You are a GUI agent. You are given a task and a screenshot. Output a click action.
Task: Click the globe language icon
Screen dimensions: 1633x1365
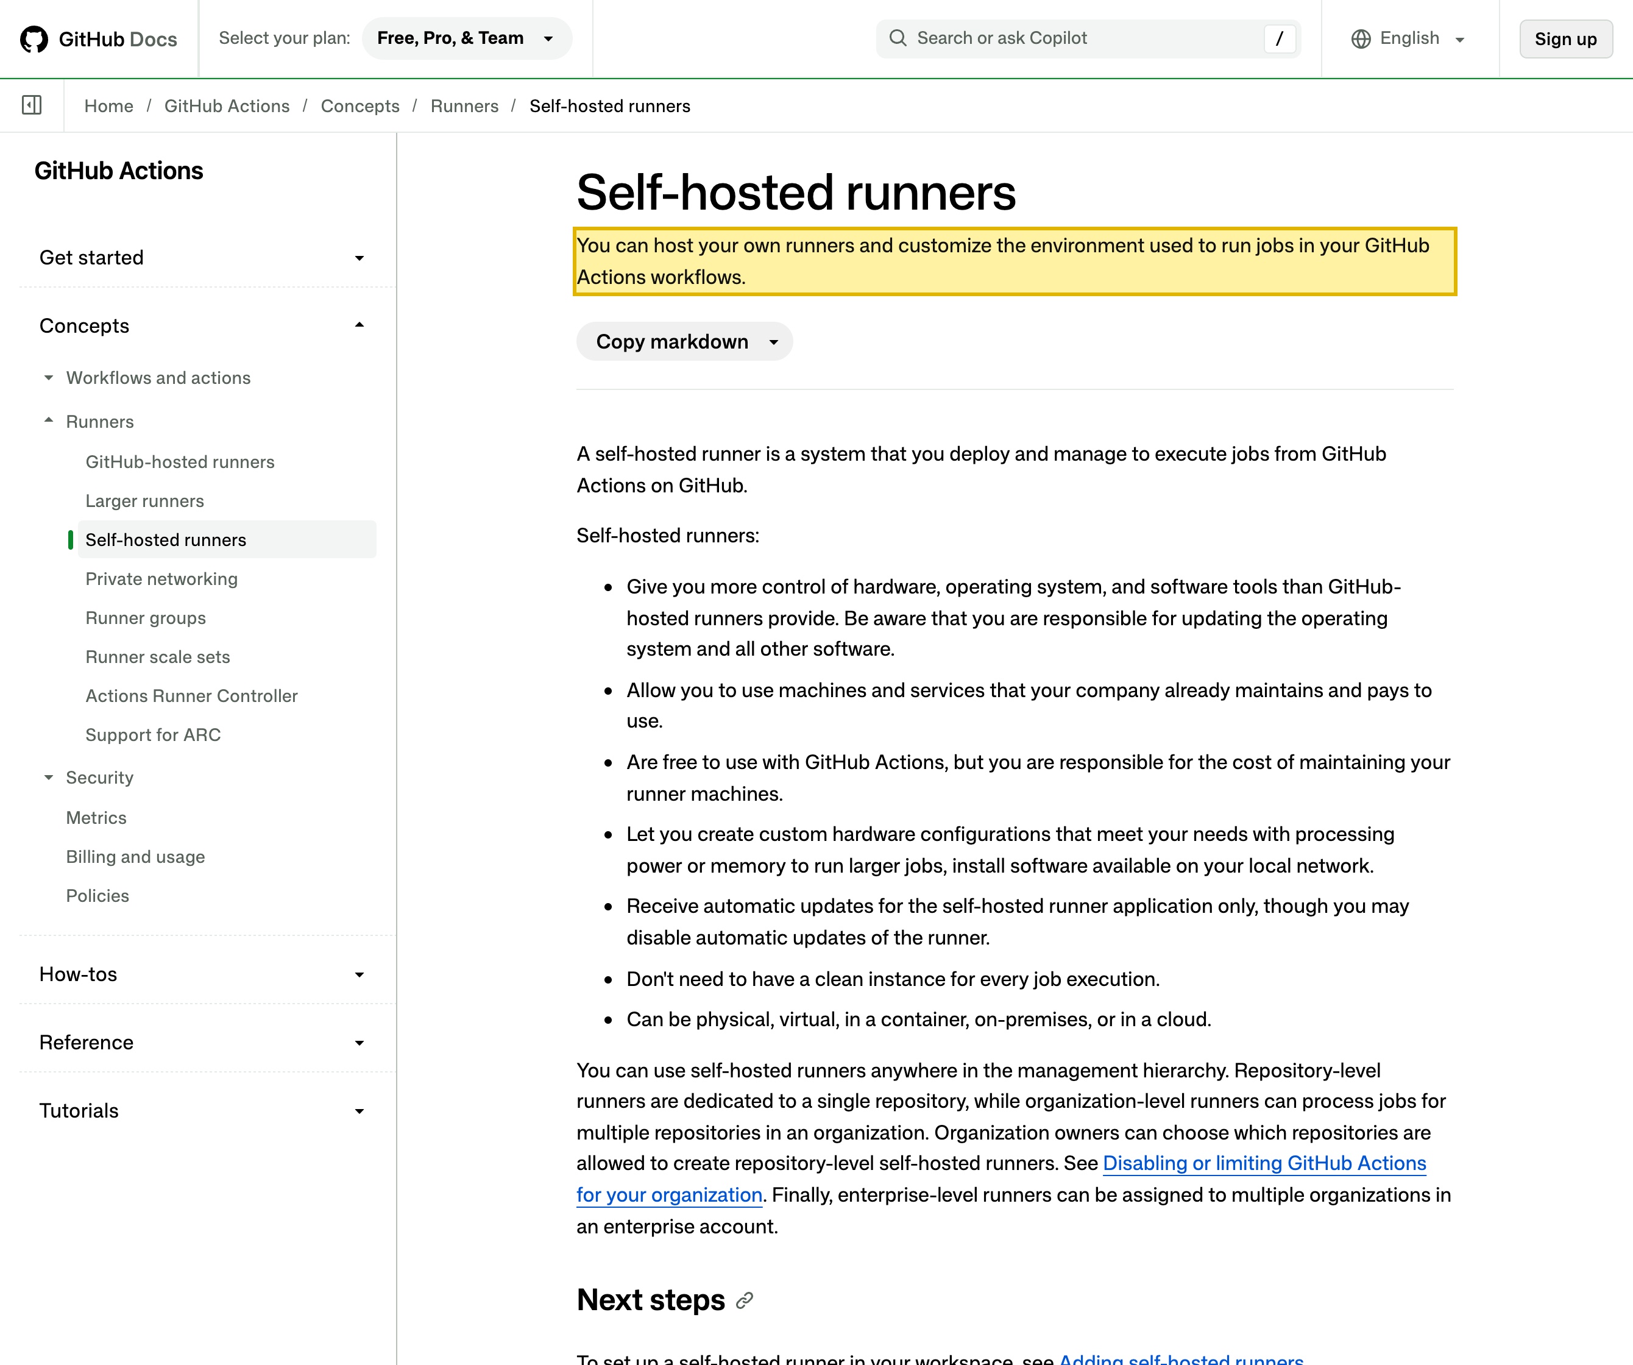[1361, 39]
